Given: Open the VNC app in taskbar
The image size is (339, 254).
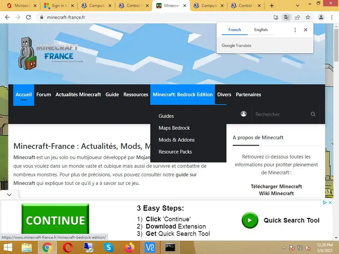Looking at the screenshot, I should (x=150, y=247).
